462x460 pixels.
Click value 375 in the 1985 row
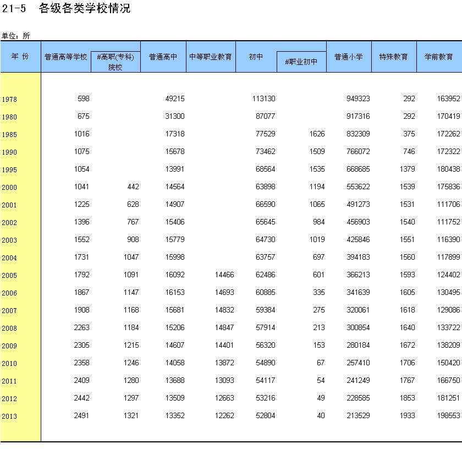pos(409,134)
